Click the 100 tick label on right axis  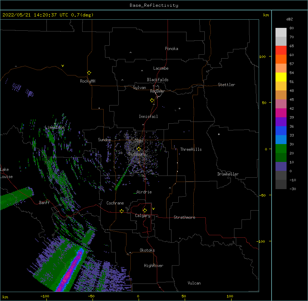[x=262, y=56]
